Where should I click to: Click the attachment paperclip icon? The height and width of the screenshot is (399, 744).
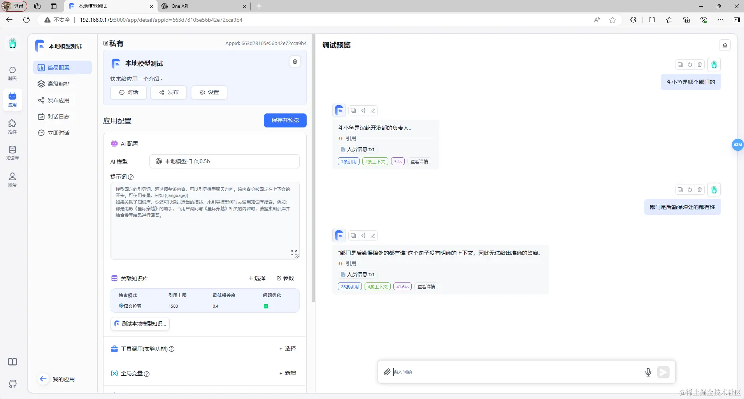(387, 372)
